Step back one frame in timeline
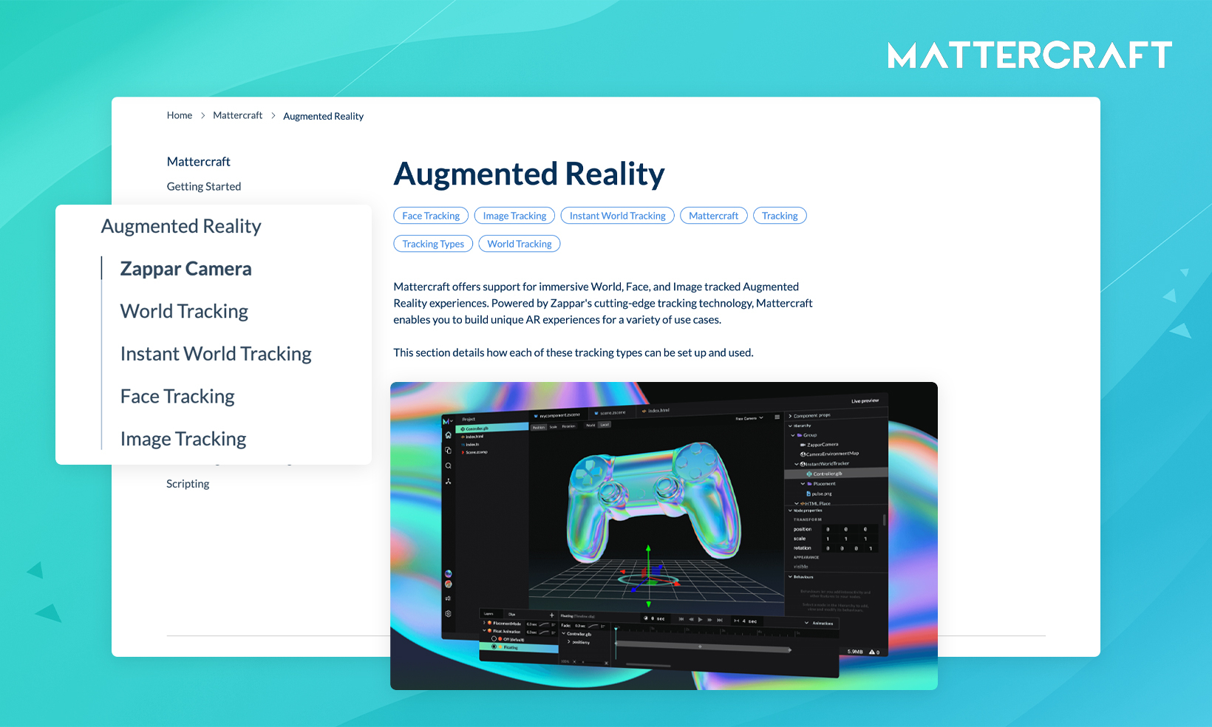1212x727 pixels. pos(691,619)
